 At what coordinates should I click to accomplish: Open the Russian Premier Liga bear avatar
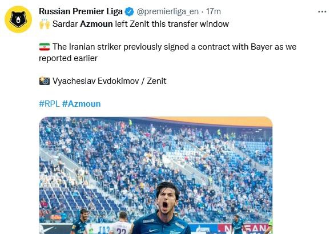click(18, 19)
